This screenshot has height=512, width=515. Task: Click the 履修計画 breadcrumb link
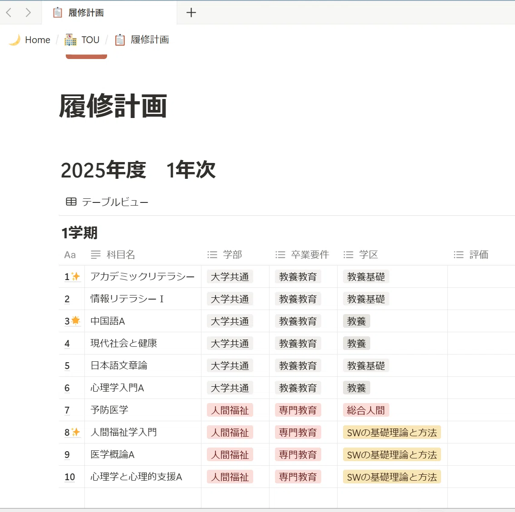(149, 40)
